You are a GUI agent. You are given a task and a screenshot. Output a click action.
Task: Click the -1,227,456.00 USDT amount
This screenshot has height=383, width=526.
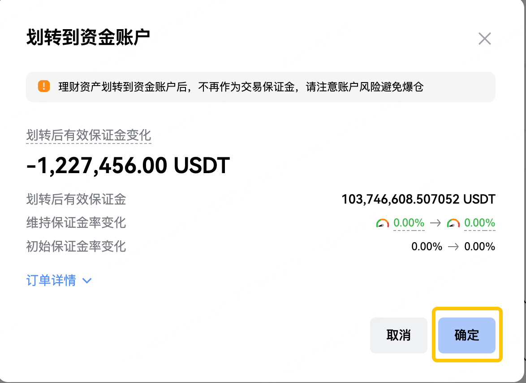(x=128, y=165)
